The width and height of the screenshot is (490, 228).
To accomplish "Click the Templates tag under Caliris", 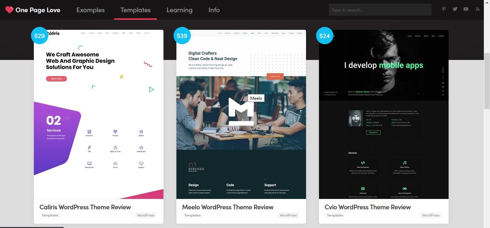I will pyautogui.click(x=50, y=215).
